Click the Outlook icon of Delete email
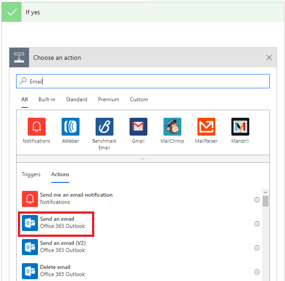The width and height of the screenshot is (285, 281). pyautogui.click(x=30, y=271)
